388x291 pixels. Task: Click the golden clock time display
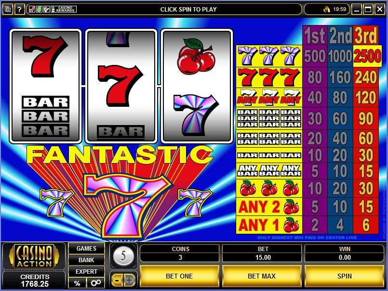pos(334,10)
